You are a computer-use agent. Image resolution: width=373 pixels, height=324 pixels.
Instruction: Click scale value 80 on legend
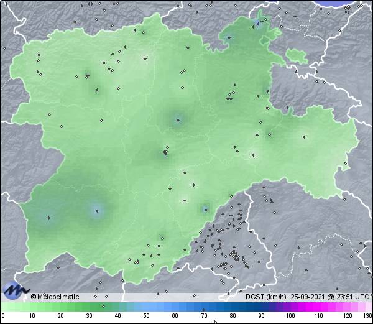click(233, 316)
